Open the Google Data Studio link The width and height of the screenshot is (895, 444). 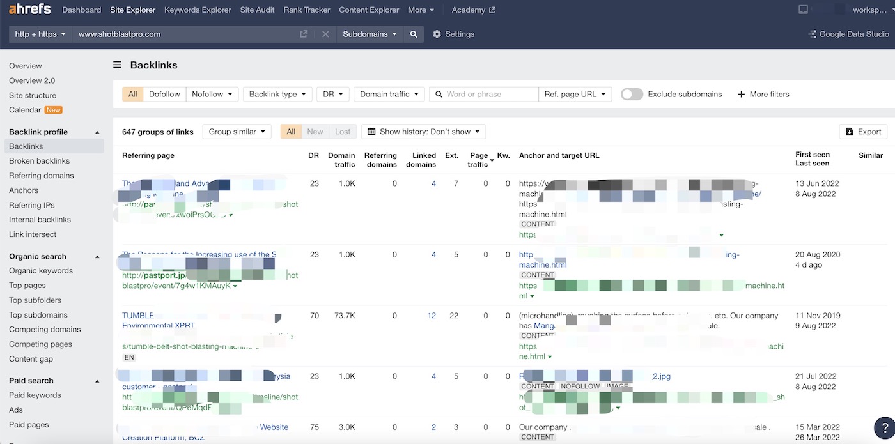(849, 34)
